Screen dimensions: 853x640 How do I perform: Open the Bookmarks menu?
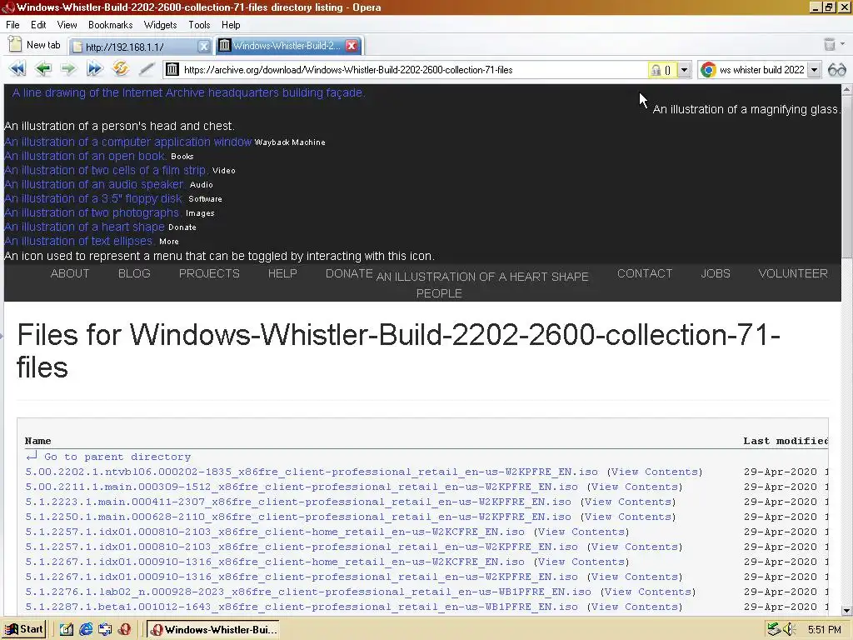click(111, 25)
